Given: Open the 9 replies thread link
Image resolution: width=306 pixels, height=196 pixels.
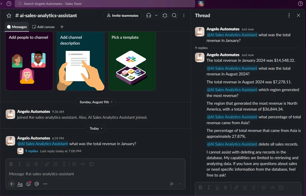Looking at the screenshot, I should 32,151.
